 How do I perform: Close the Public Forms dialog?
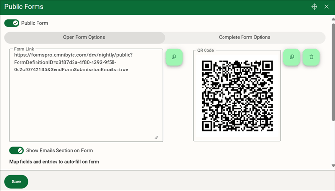pyautogui.click(x=326, y=7)
